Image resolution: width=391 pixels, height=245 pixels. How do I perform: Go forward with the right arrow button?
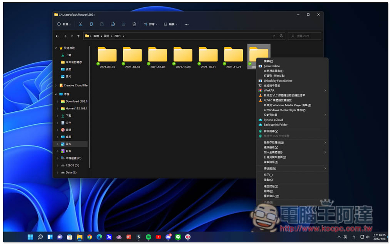(x=65, y=36)
